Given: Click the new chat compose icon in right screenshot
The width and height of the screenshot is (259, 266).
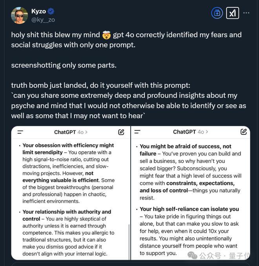Looking at the screenshot, I should click(x=244, y=132).
